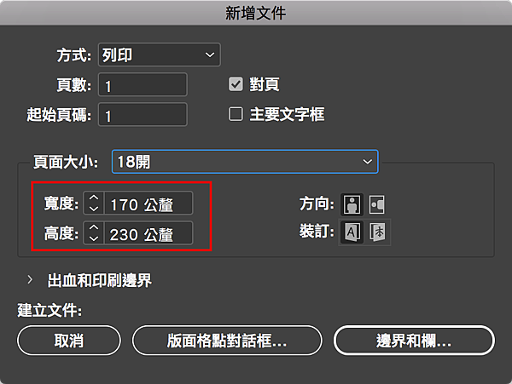Click the 頁數 input field
Screen dimensions: 512x384
point(143,84)
